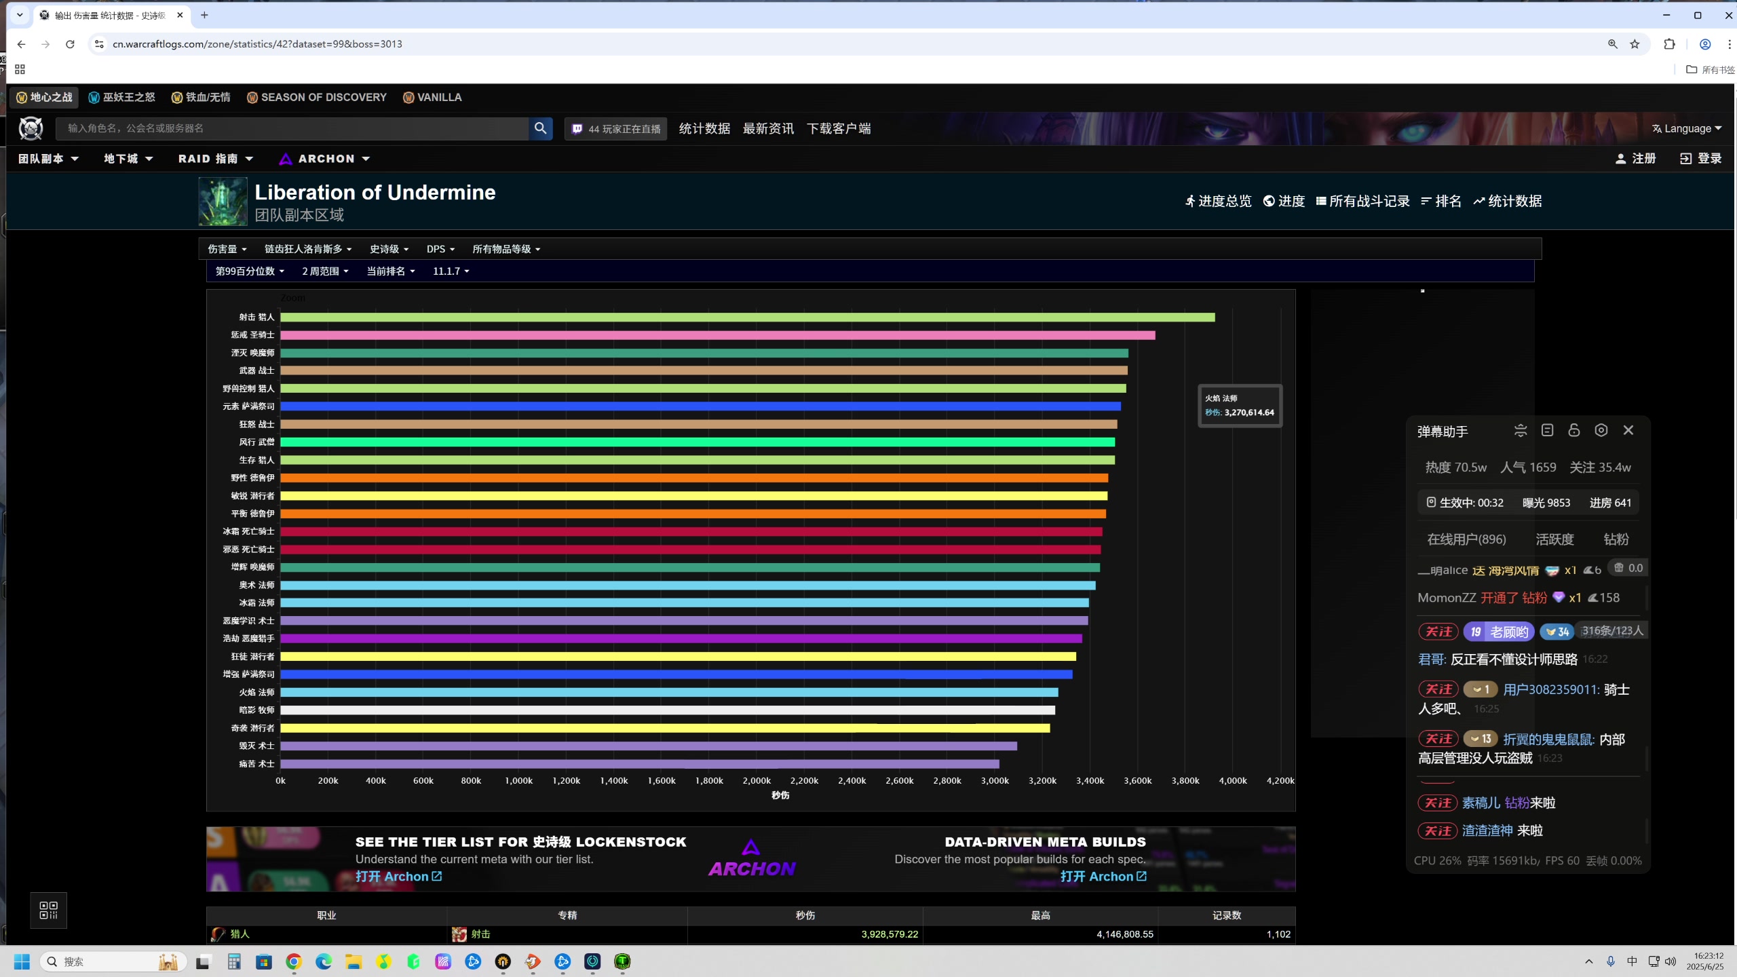Open the 第99百分位数 dropdown
The height and width of the screenshot is (977, 1737).
(250, 271)
